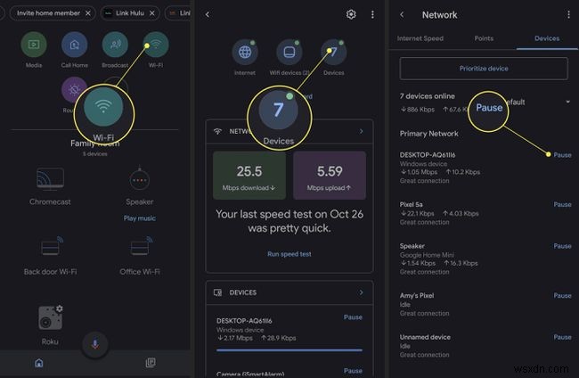
Task: Click Run speed test link
Action: (289, 254)
